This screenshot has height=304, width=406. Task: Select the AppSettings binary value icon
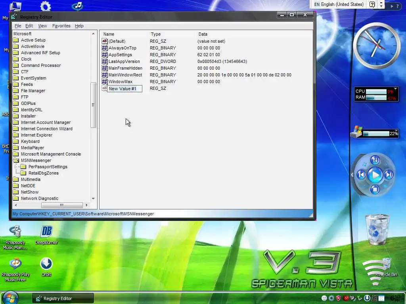pyautogui.click(x=104, y=55)
